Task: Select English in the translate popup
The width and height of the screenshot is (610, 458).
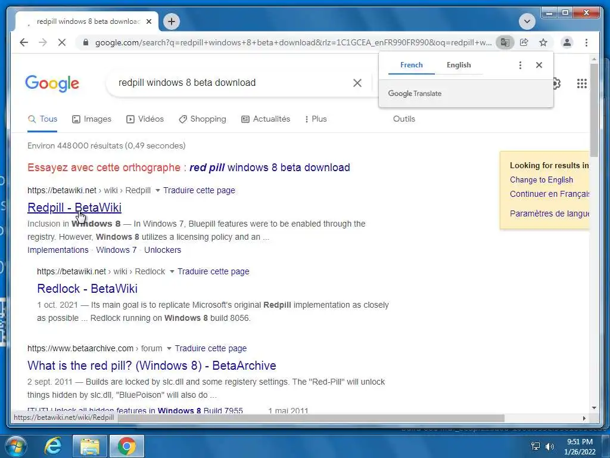Action: point(459,65)
